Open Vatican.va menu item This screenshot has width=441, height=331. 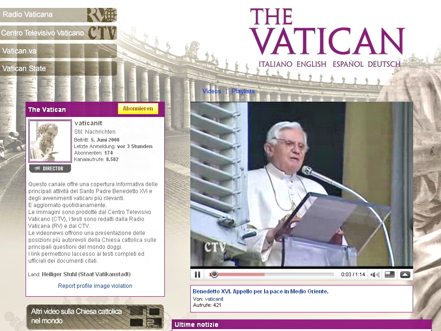point(58,51)
